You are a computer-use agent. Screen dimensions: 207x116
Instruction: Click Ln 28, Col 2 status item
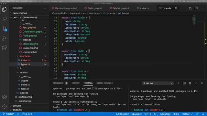click(122, 114)
